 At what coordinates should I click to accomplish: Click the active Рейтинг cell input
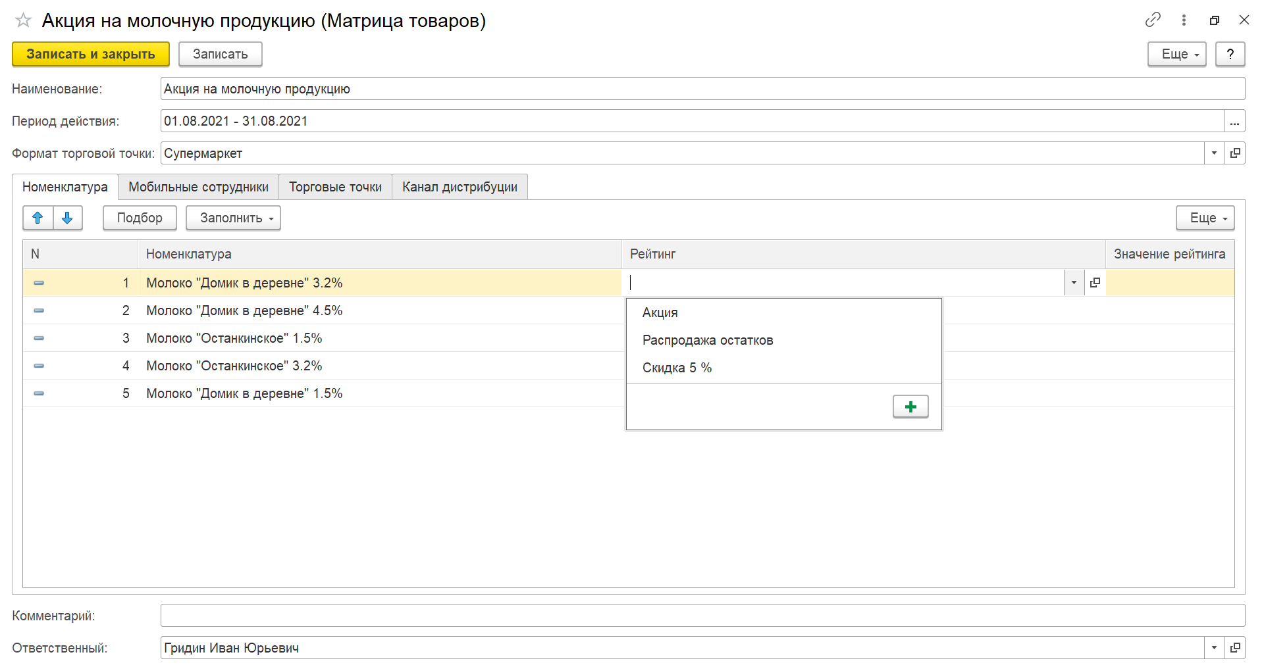click(x=843, y=282)
